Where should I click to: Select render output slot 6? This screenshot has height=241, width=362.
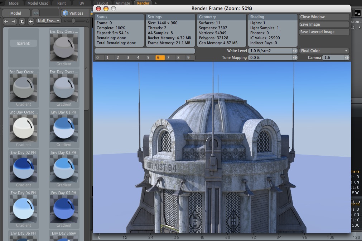pos(160,57)
